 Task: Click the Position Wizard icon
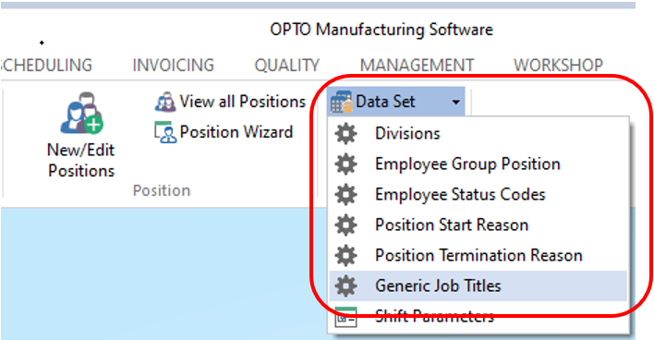coord(165,132)
